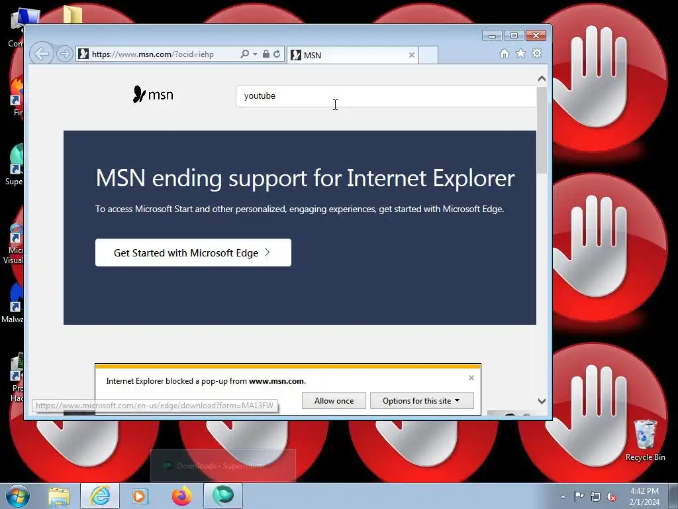Click the scroll up arrow of page scrollbar
Image resolution: width=678 pixels, height=509 pixels.
tap(542, 79)
